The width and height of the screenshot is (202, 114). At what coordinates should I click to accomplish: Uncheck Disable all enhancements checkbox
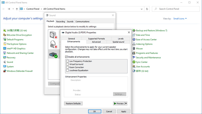pyautogui.click(x=66, y=57)
